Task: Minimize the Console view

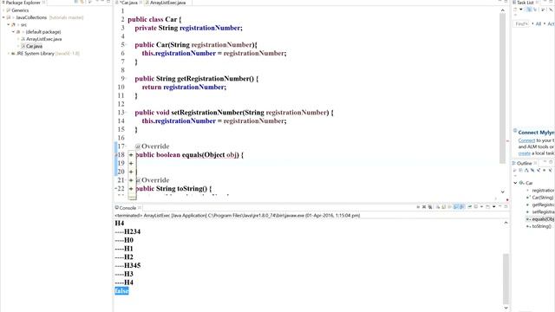Action: pos(500,206)
